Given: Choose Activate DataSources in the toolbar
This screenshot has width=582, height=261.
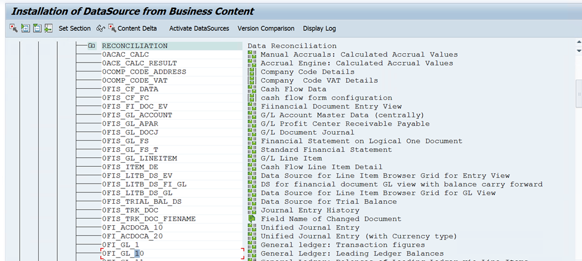Looking at the screenshot, I should tap(199, 28).
